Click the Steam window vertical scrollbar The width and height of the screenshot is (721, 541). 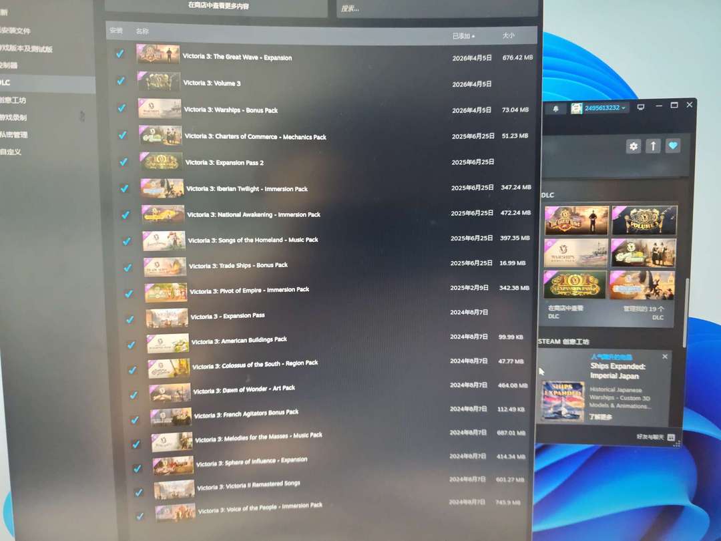click(x=685, y=313)
